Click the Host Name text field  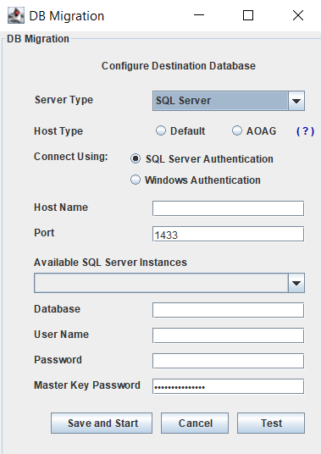click(x=228, y=208)
